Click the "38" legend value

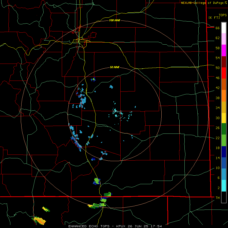click(x=218, y=98)
